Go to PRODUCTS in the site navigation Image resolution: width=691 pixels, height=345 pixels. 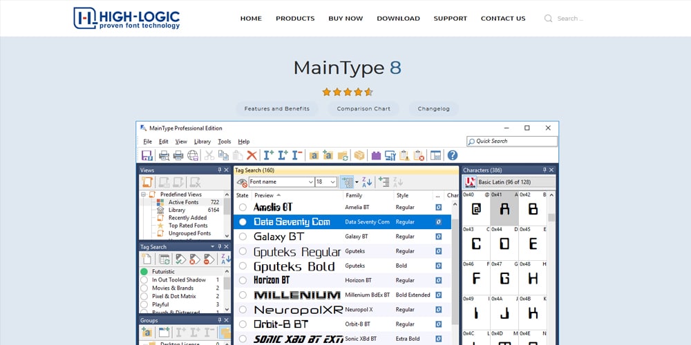click(x=295, y=19)
